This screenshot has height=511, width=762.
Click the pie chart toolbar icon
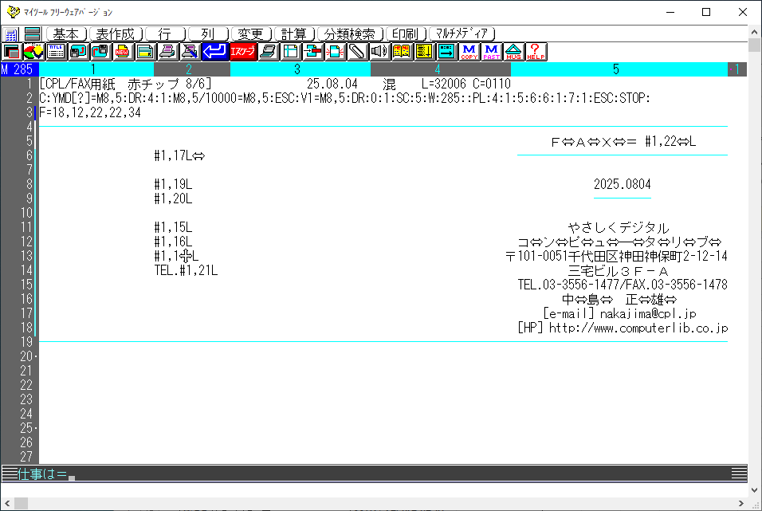click(x=33, y=52)
